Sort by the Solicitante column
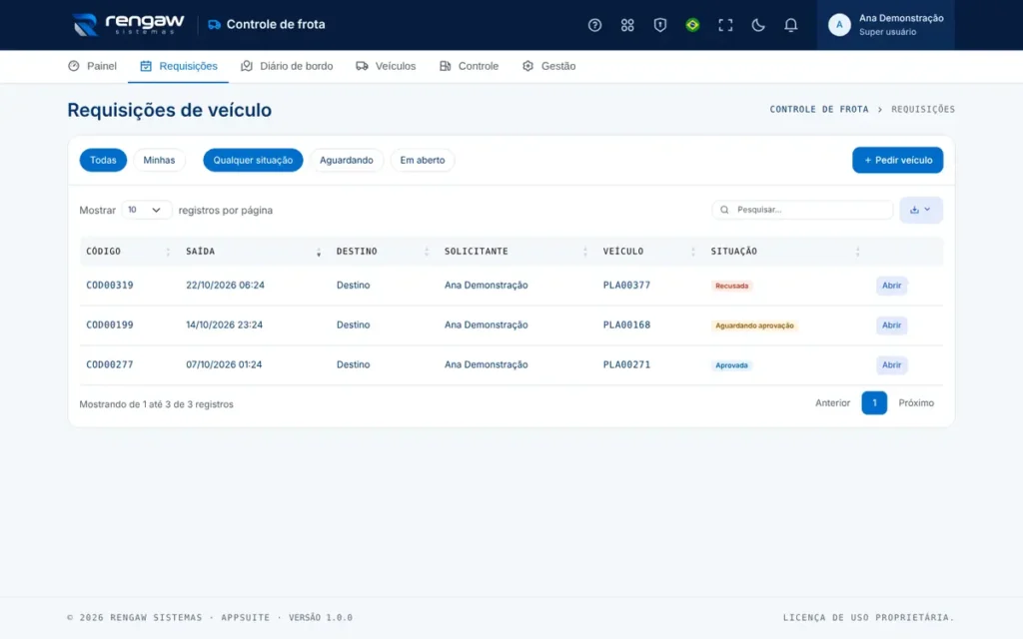 click(x=516, y=251)
